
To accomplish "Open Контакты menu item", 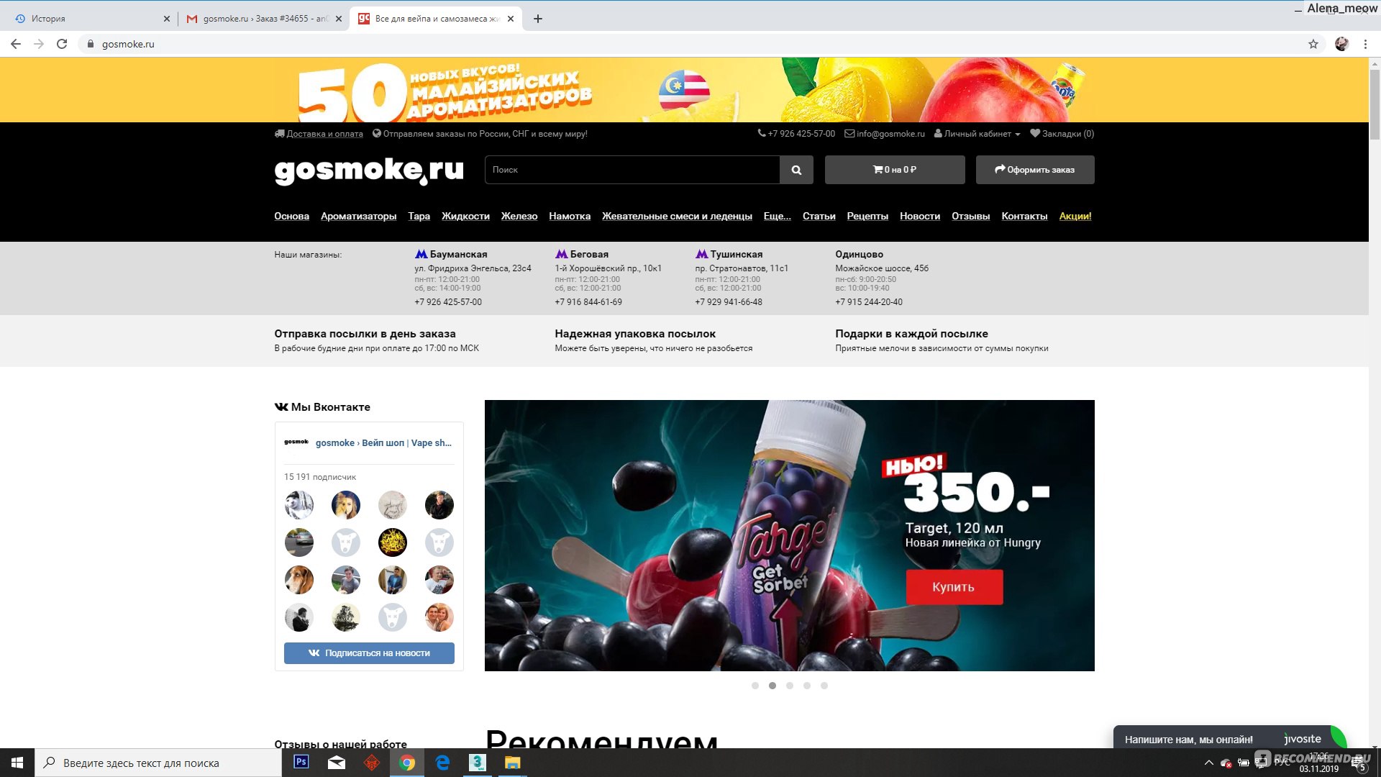I will [x=1024, y=217].
